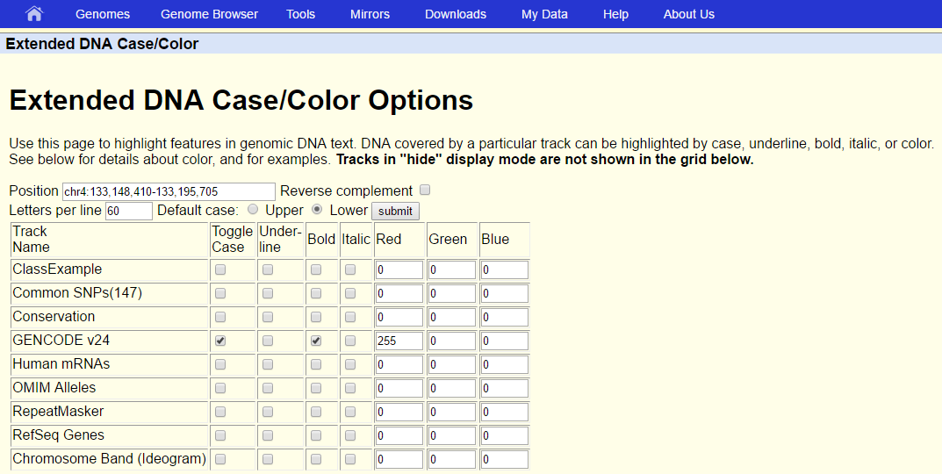Expand the Mirrors menu
Viewport: 942px width, 474px height.
click(370, 14)
